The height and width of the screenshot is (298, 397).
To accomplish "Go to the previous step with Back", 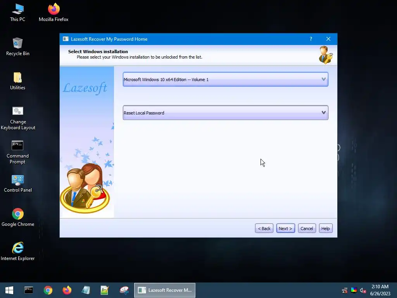I will click(x=264, y=228).
